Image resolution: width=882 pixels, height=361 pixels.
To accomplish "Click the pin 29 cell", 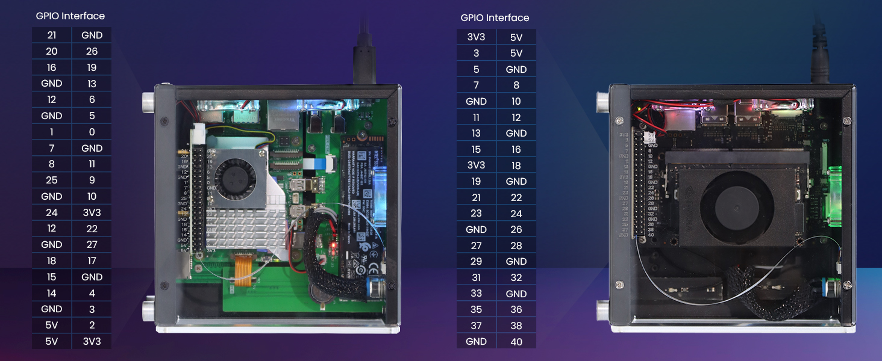I will 477,261.
